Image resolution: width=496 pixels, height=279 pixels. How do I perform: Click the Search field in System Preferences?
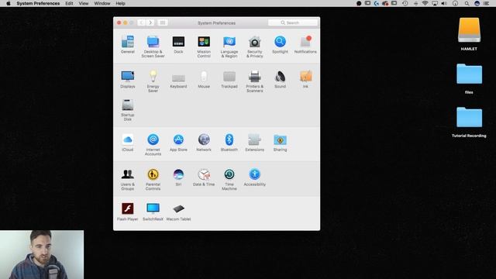[293, 22]
